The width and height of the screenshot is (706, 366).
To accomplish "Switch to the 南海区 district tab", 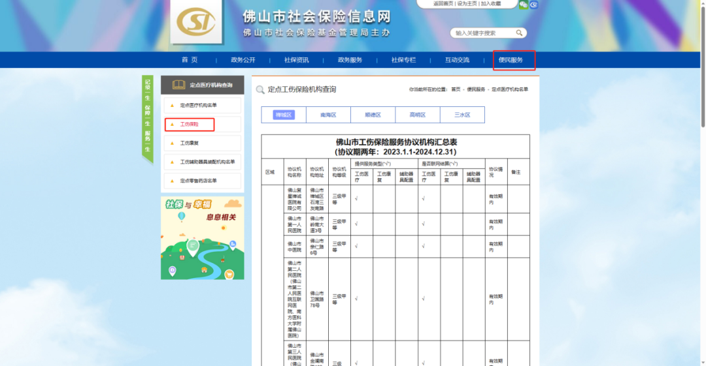I will coord(328,115).
